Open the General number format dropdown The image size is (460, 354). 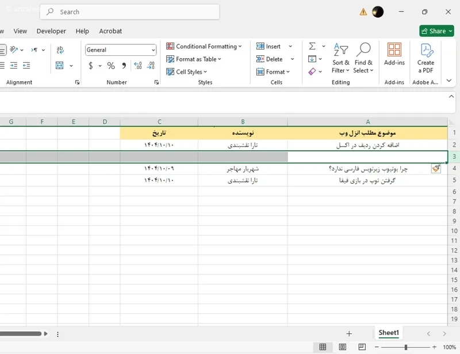(x=153, y=50)
